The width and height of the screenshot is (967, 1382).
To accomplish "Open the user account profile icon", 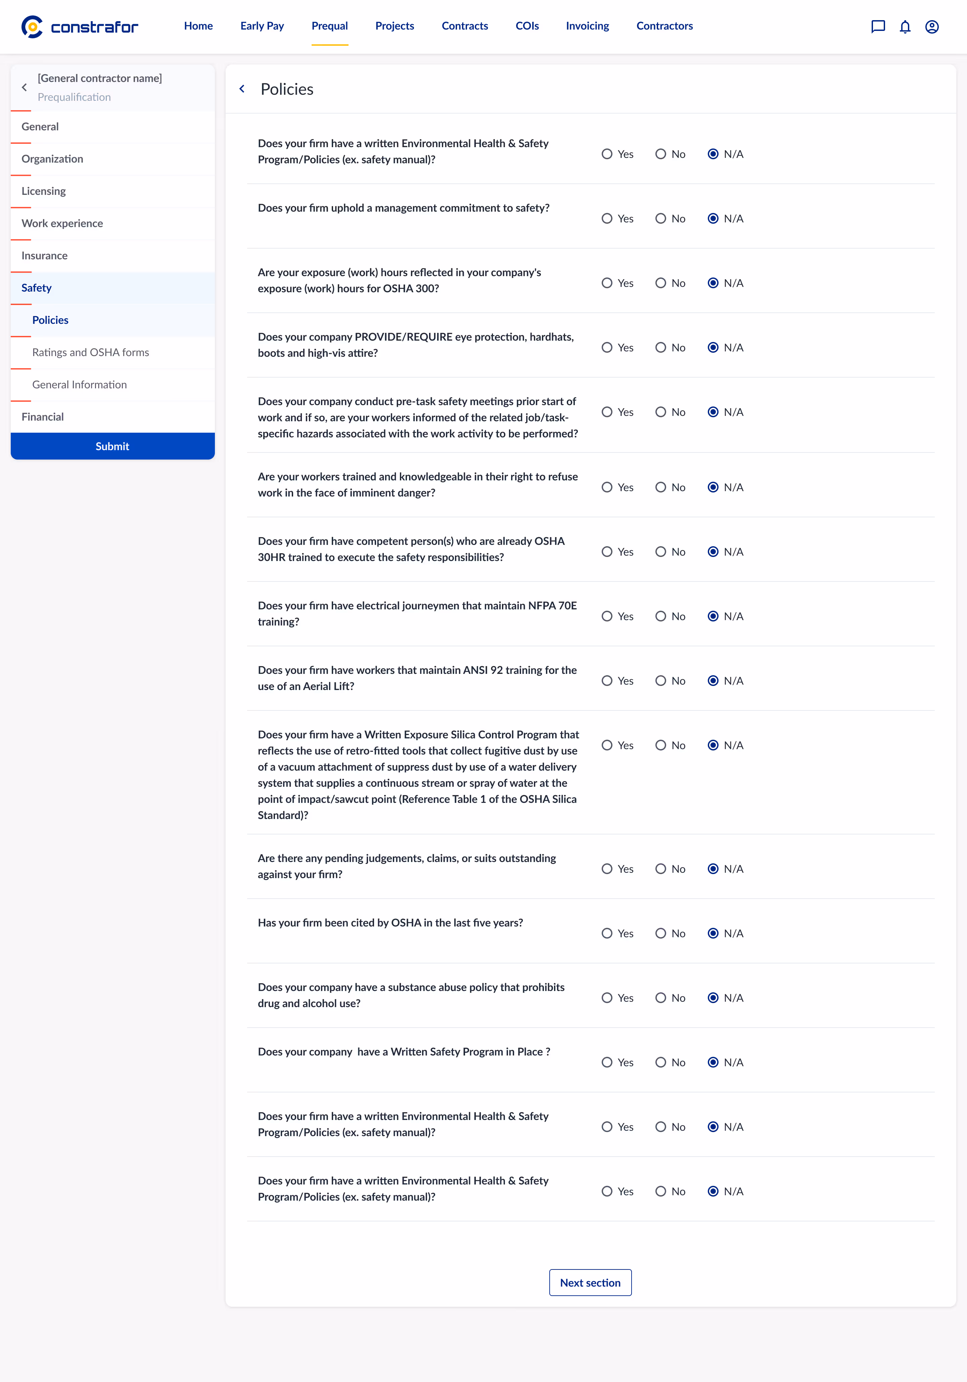I will point(932,27).
